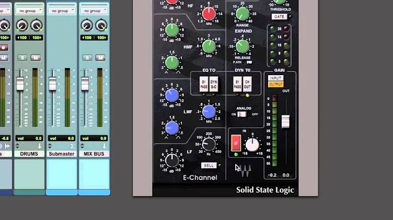
Task: Click the Submaster track name
Action: tap(61, 154)
